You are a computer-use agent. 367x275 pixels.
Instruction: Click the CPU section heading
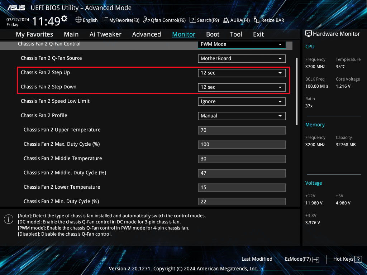click(310, 47)
